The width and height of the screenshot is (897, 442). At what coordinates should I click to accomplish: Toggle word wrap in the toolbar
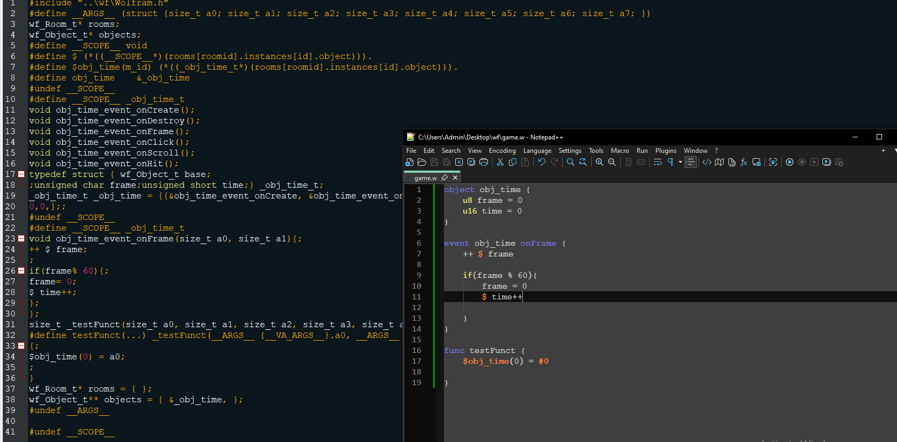click(658, 162)
